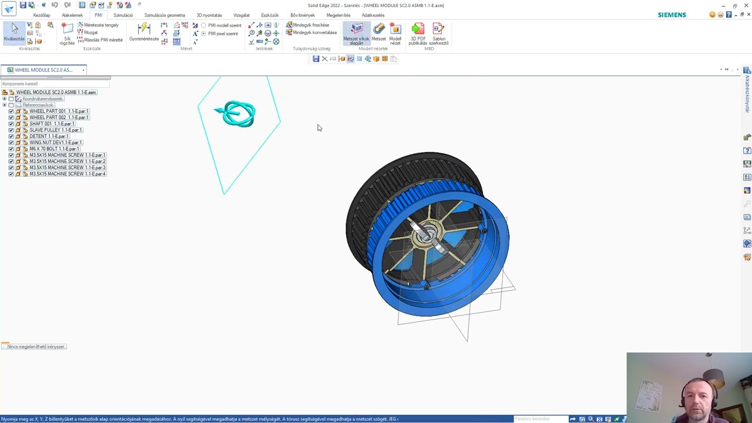Open the 3D nyomtatás ribbon tab
Image resolution: width=752 pixels, height=423 pixels.
209,15
